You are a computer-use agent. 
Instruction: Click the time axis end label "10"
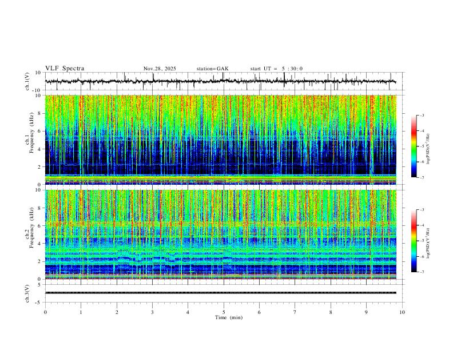coord(402,312)
